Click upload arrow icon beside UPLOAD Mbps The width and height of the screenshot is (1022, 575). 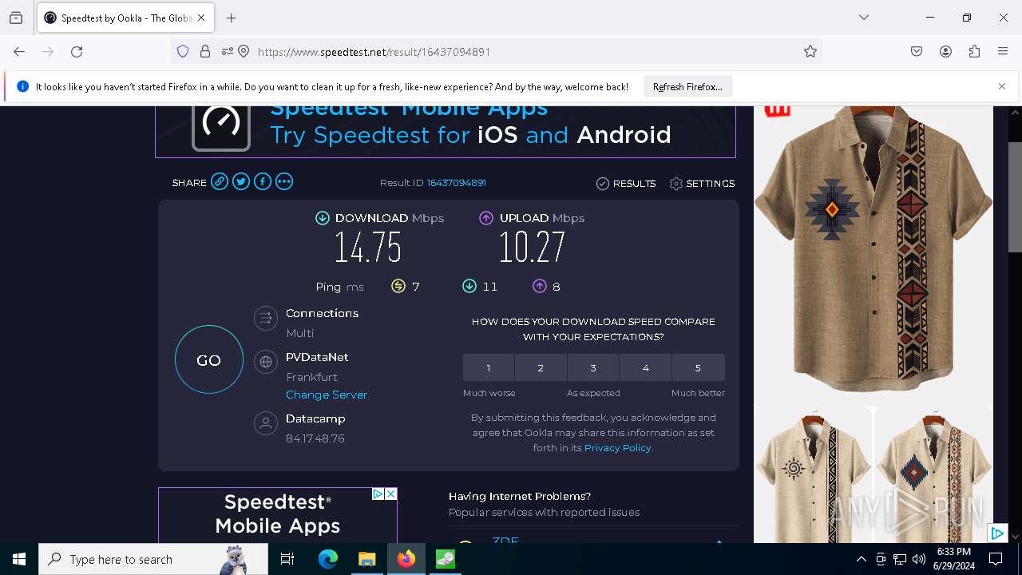(x=486, y=218)
